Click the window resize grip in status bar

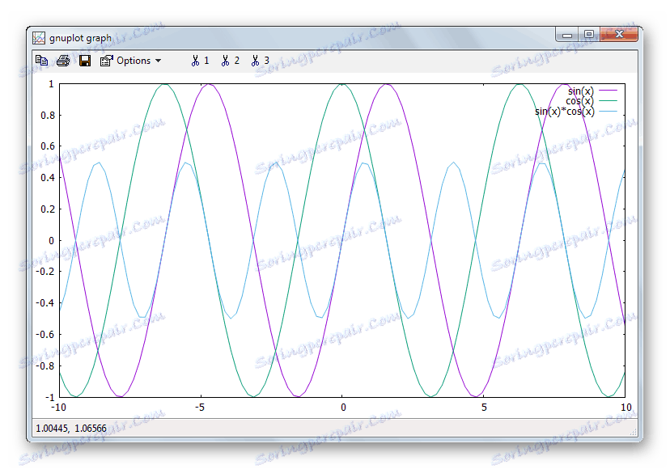click(x=634, y=433)
